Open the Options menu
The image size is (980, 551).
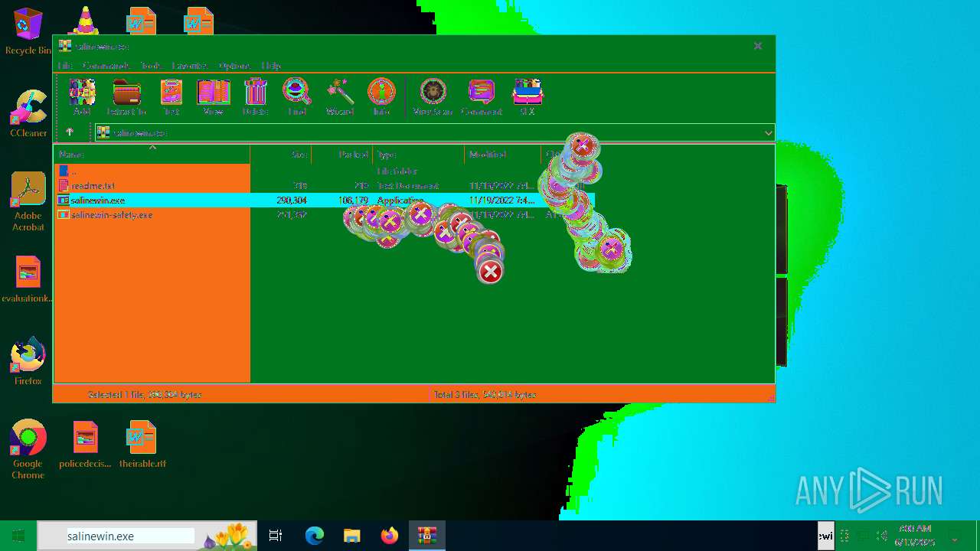point(234,66)
